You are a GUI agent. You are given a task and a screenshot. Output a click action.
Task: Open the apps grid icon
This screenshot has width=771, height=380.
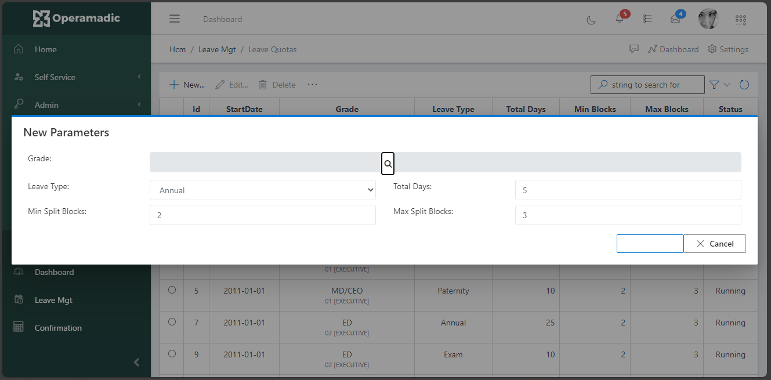click(741, 20)
